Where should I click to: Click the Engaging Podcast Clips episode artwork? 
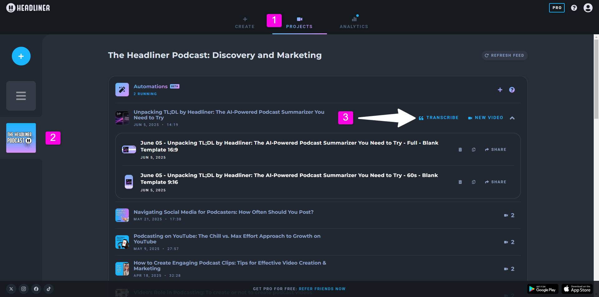(122, 269)
